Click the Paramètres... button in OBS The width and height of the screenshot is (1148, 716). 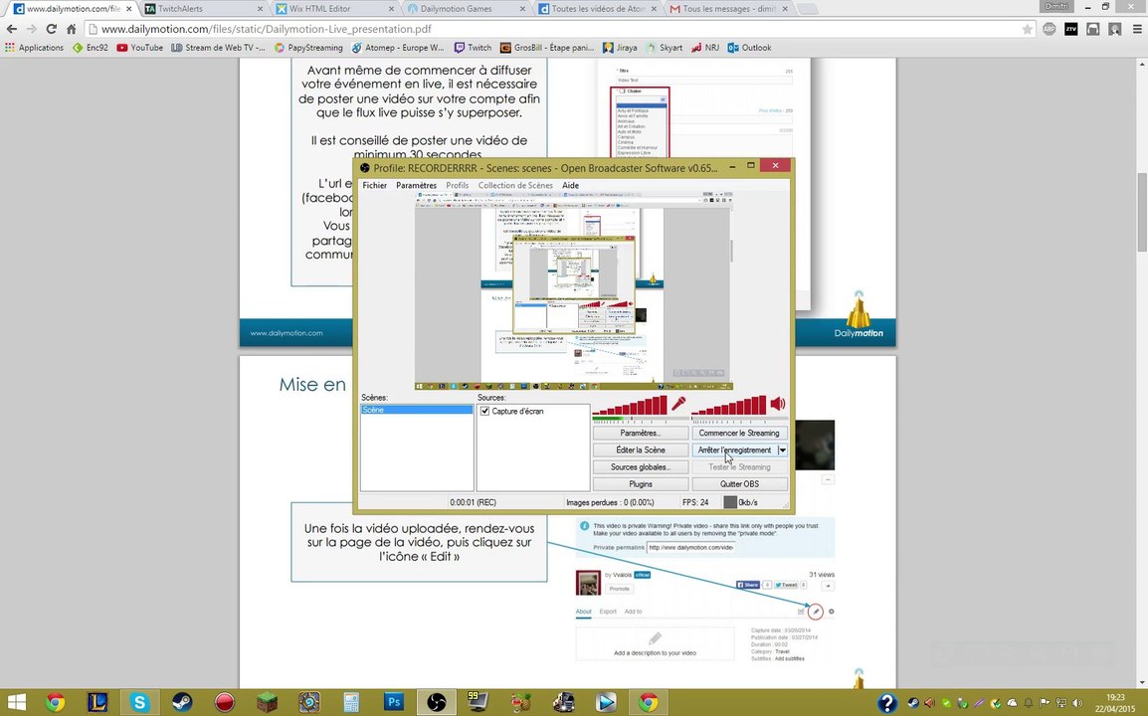640,434
